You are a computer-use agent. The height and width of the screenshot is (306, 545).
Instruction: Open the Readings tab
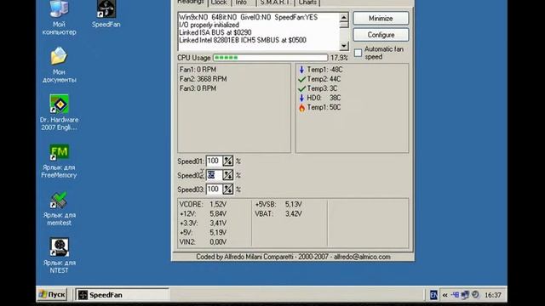point(191,3)
